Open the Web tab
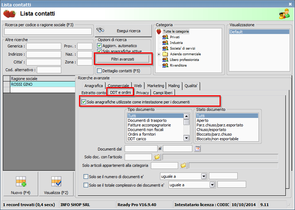Viewport: 295px width, 210px height. (138, 86)
